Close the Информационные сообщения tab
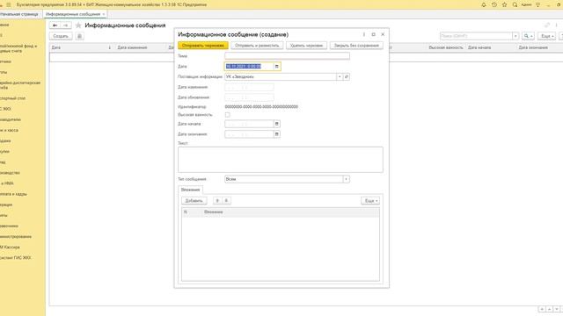This screenshot has height=316, width=563. tap(104, 14)
